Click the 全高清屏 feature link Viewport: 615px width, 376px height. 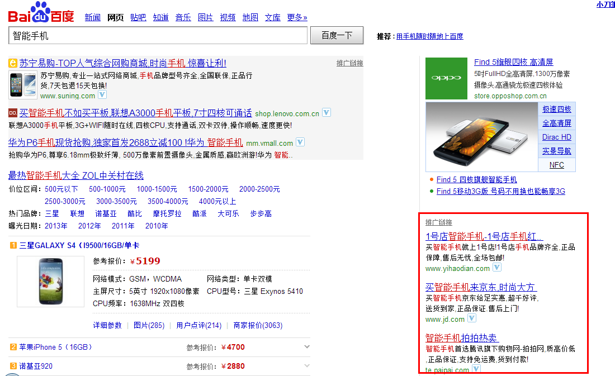pyautogui.click(x=556, y=123)
